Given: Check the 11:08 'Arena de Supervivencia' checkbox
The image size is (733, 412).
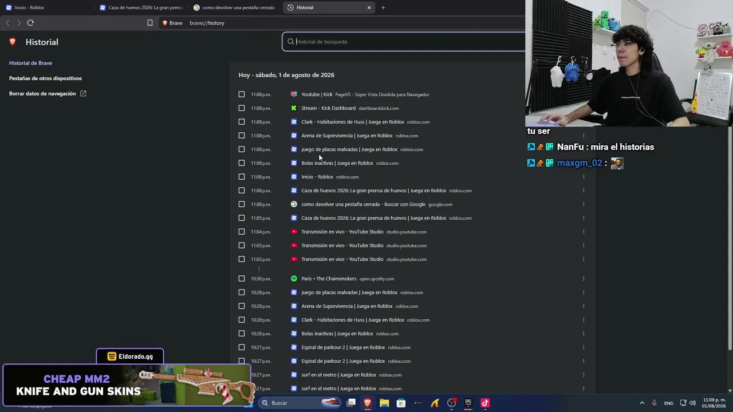Looking at the screenshot, I should click(242, 136).
